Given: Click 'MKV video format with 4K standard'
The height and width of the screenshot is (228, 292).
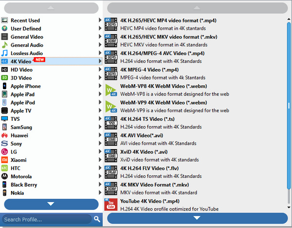Looking at the screenshot, I should [x=159, y=192].
